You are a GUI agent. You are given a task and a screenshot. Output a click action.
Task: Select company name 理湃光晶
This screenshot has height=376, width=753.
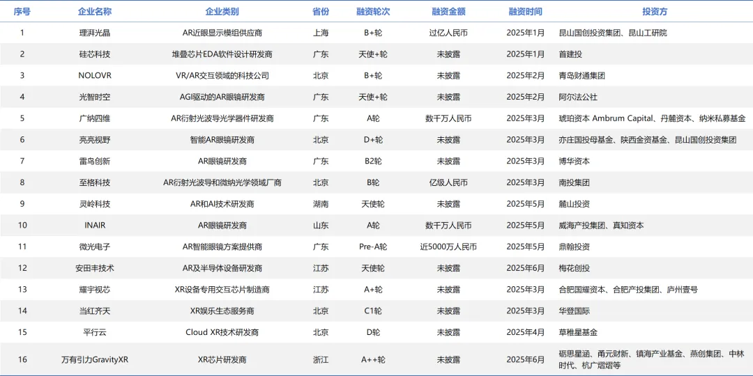pos(95,33)
